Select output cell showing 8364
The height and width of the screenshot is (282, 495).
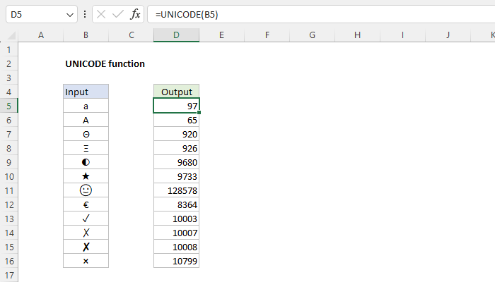click(x=177, y=204)
